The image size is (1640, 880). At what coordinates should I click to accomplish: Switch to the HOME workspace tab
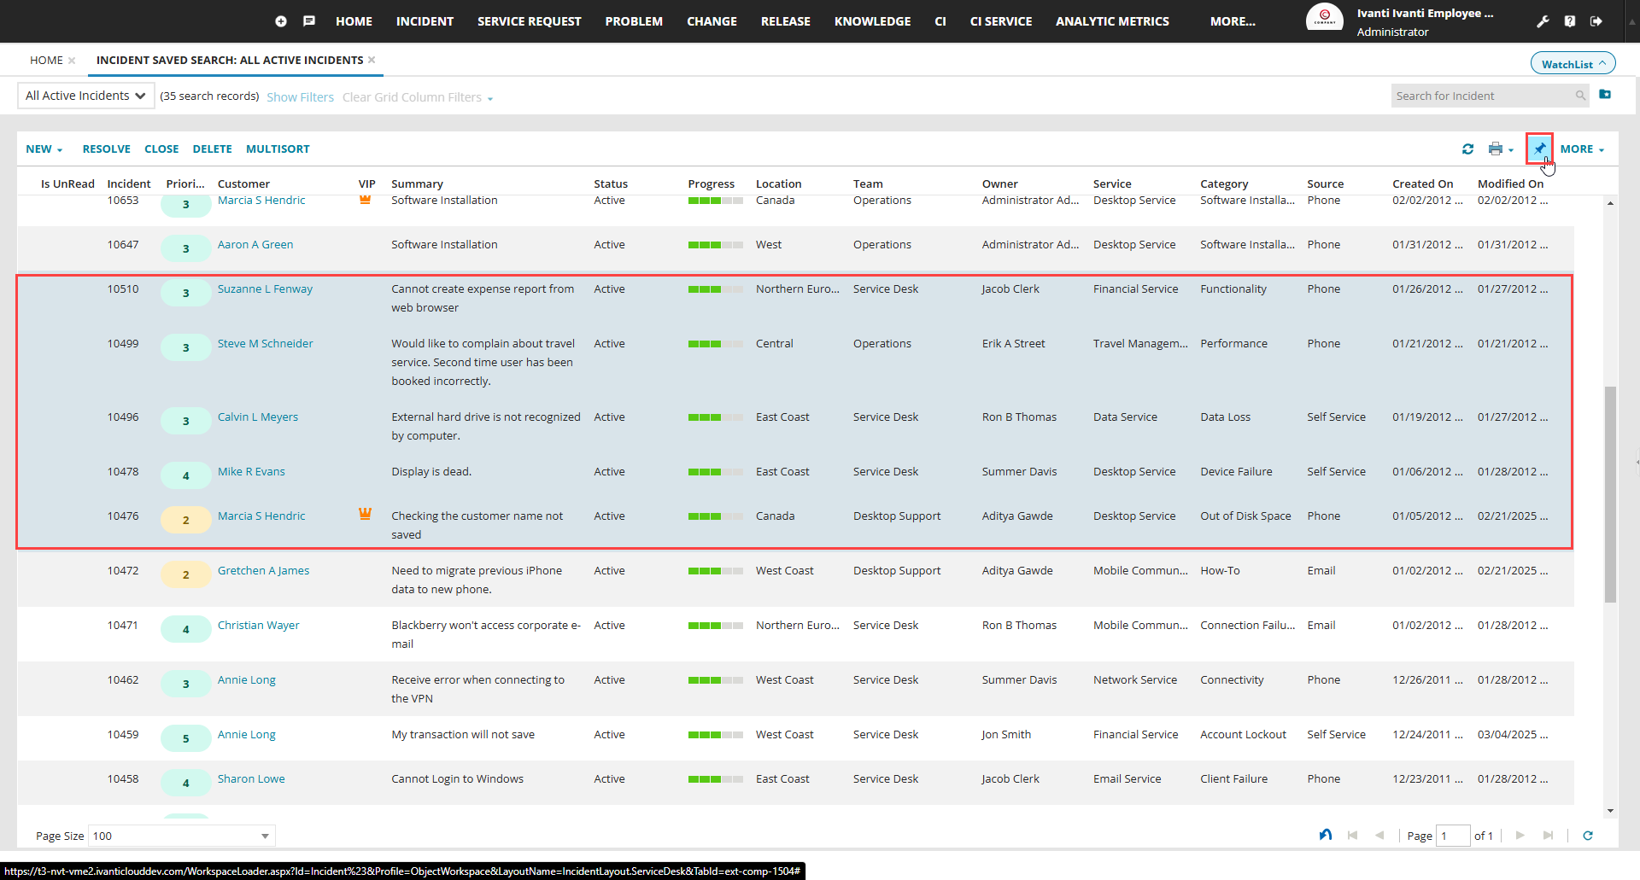46,61
